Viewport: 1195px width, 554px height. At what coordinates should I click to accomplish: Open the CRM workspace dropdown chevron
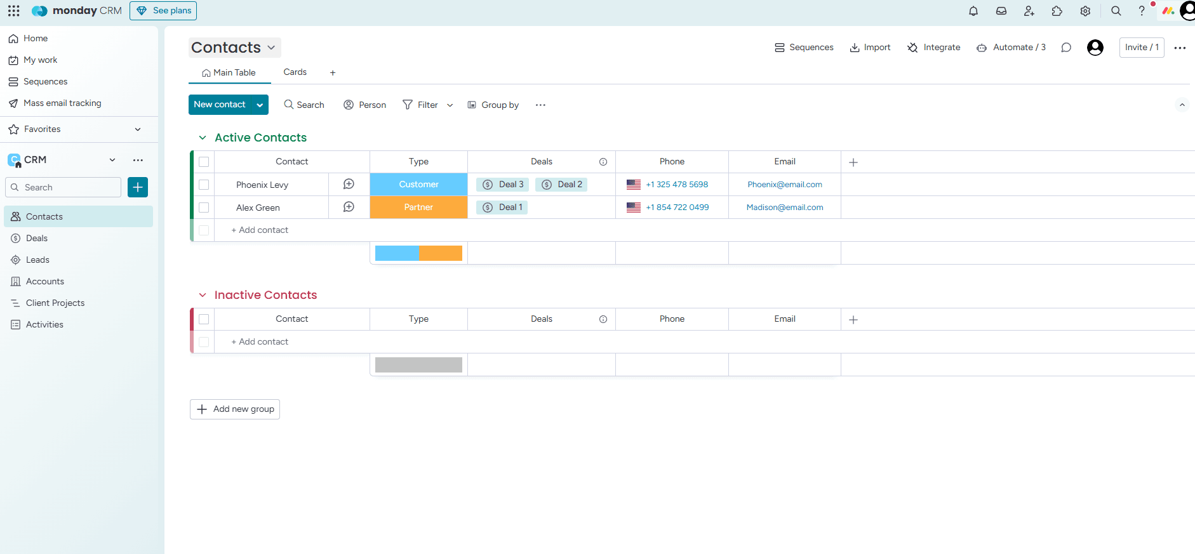pos(112,160)
